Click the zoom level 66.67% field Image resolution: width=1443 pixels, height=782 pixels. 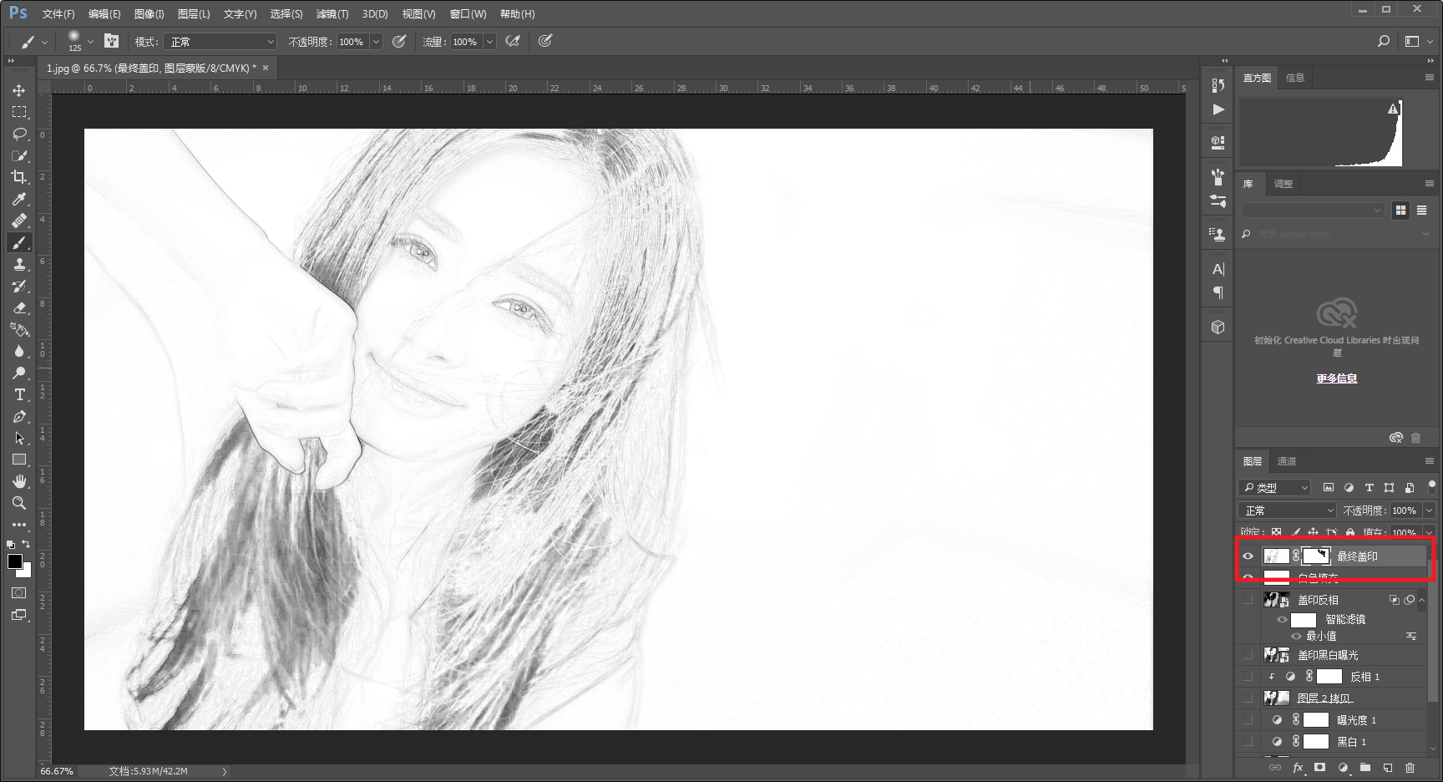[57, 771]
